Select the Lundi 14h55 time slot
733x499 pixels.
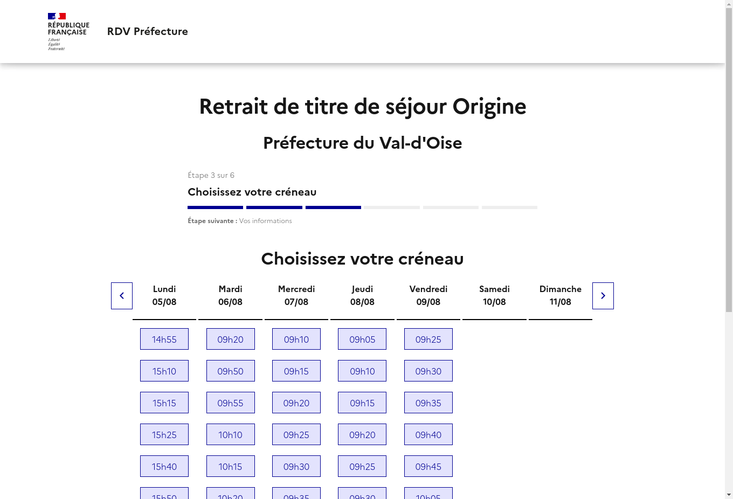click(x=164, y=339)
